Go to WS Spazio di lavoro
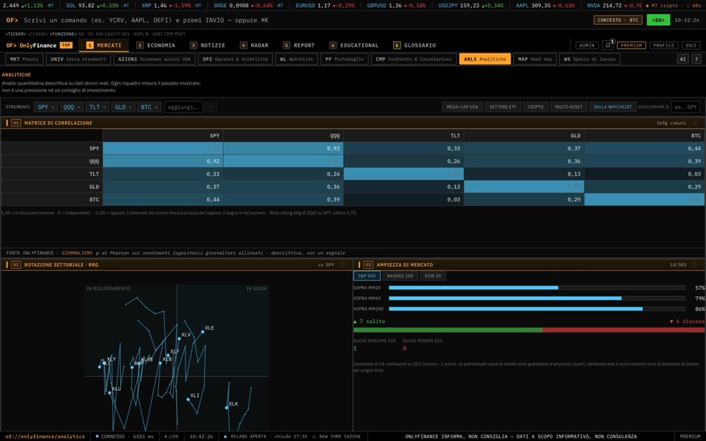Viewport: 706px width, 441px height. [590, 59]
